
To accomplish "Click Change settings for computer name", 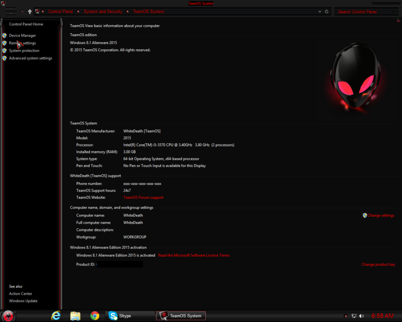I will point(381,215).
